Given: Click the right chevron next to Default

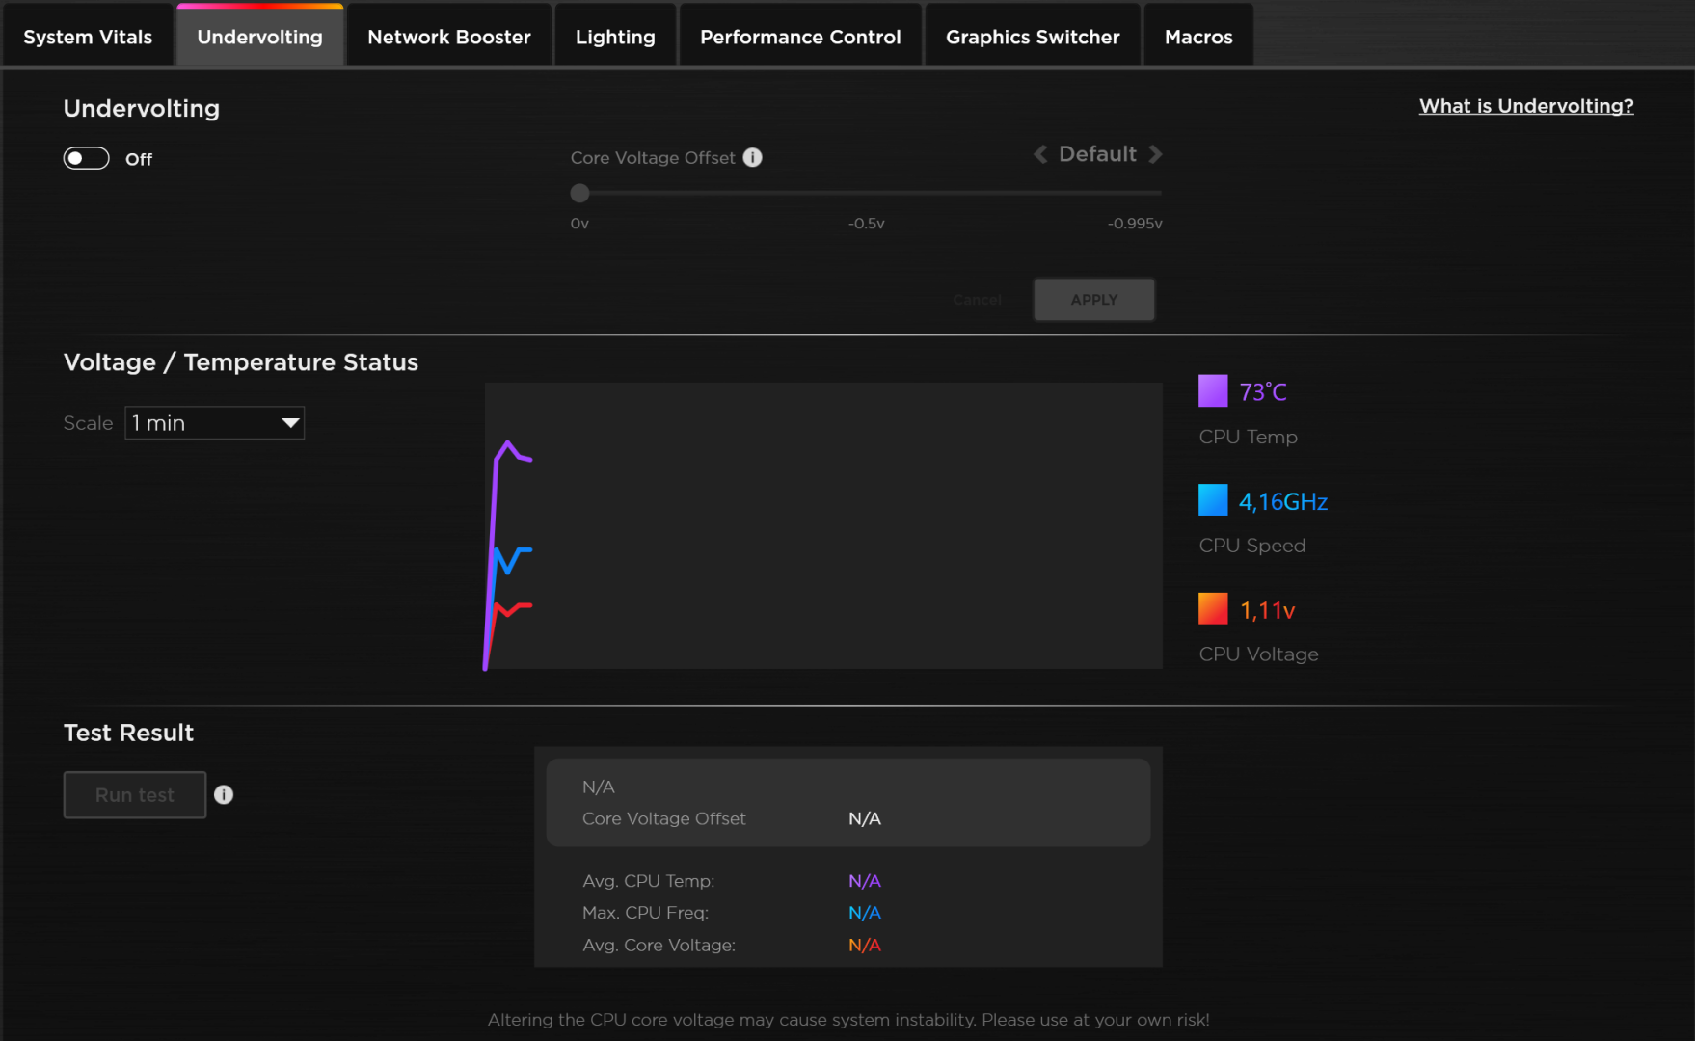Looking at the screenshot, I should pyautogui.click(x=1155, y=154).
